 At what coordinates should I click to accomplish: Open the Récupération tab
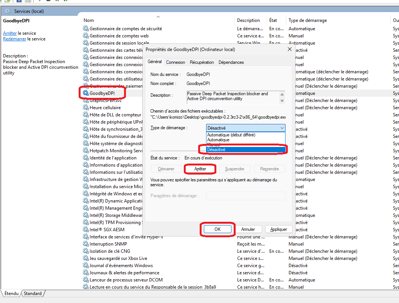pos(202,62)
